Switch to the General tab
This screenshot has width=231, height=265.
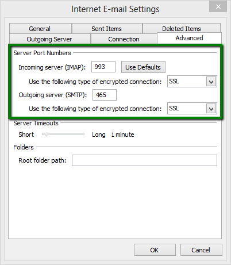pyautogui.click(x=40, y=29)
